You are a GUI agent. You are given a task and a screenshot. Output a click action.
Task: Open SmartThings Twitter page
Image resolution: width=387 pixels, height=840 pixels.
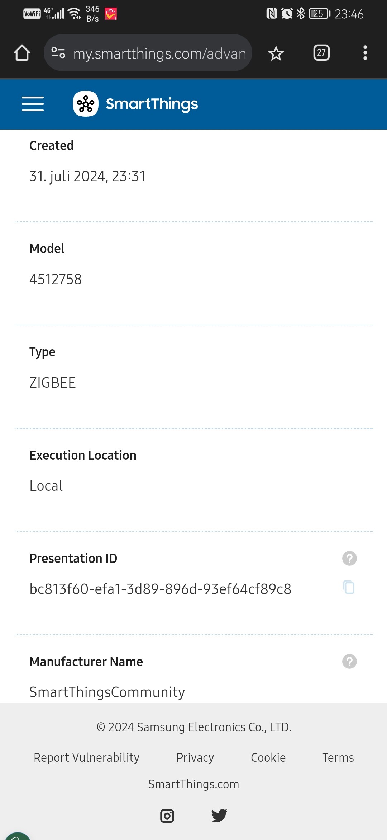click(x=219, y=816)
